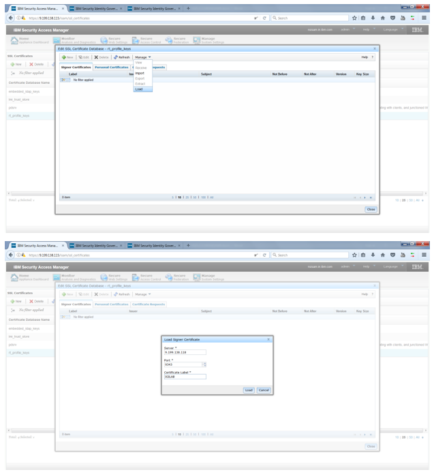Viewport: 434px width, 472px height.
Task: Bookmark this page with star in upper screenshot
Action: pyautogui.click(x=354, y=18)
